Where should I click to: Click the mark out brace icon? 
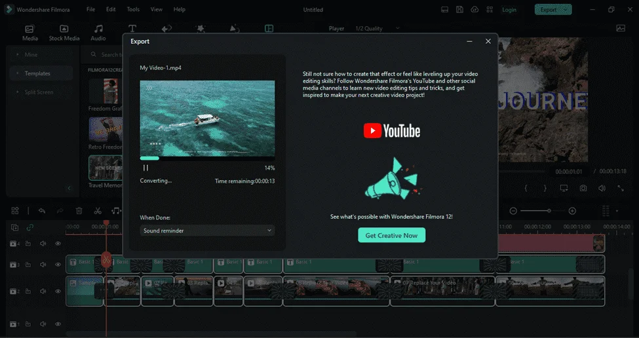[545, 188]
